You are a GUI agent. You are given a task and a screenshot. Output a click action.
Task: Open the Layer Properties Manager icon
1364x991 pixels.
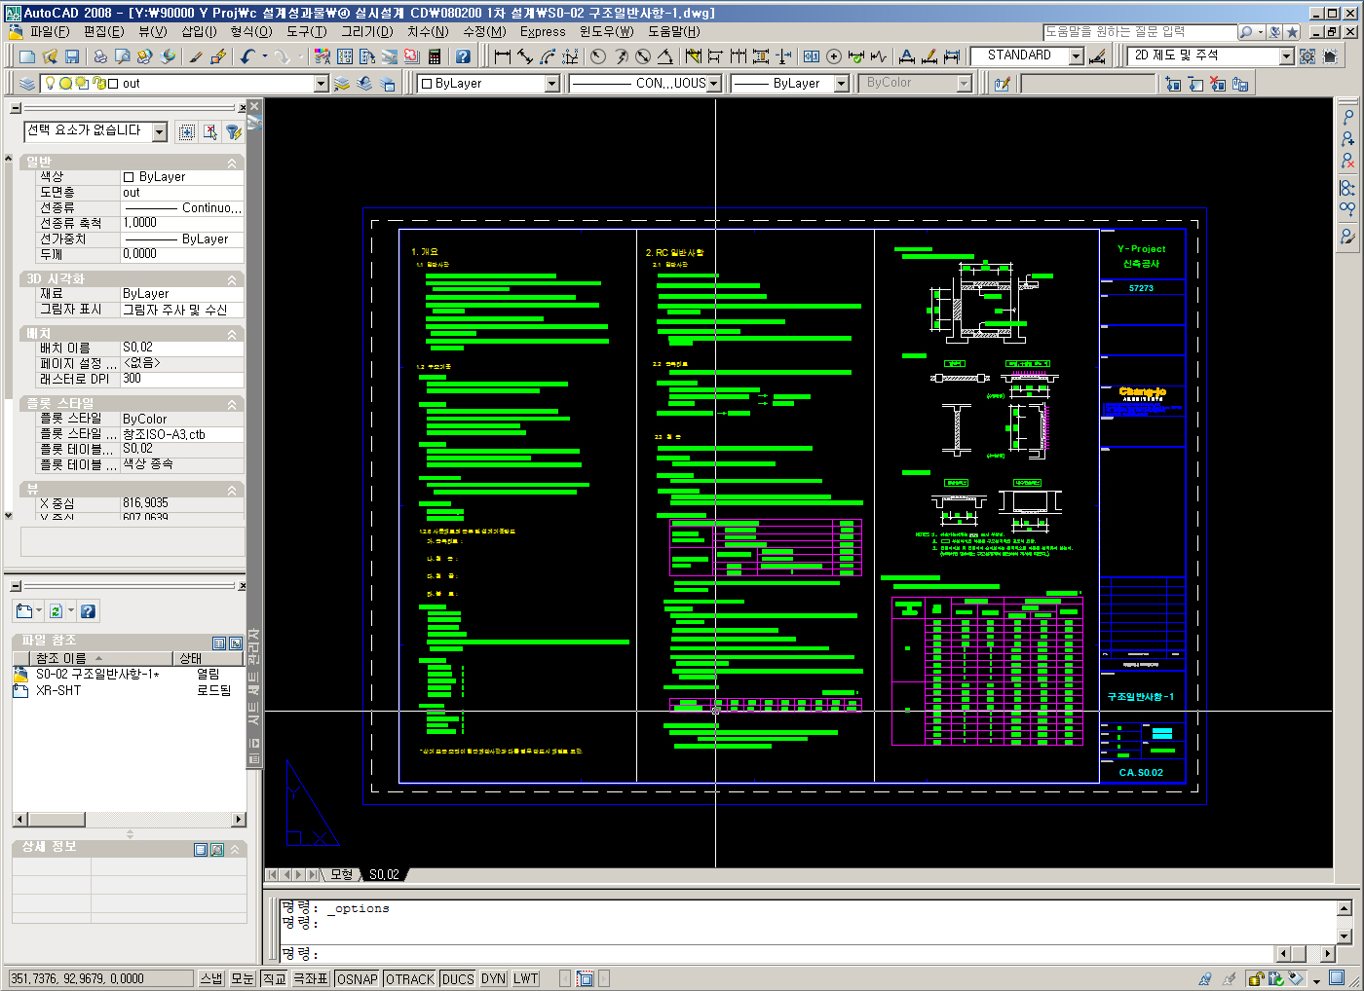(27, 84)
